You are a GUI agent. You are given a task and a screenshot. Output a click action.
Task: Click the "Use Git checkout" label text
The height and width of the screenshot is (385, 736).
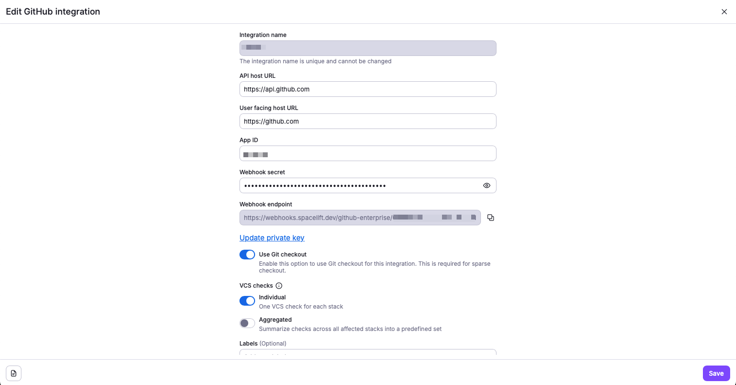283,254
